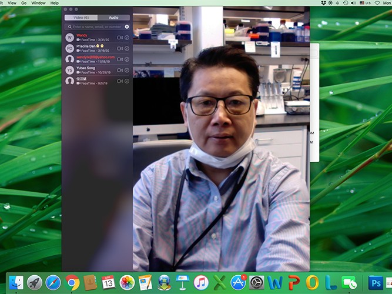Open Dropbox menu bar icon

(323, 3)
